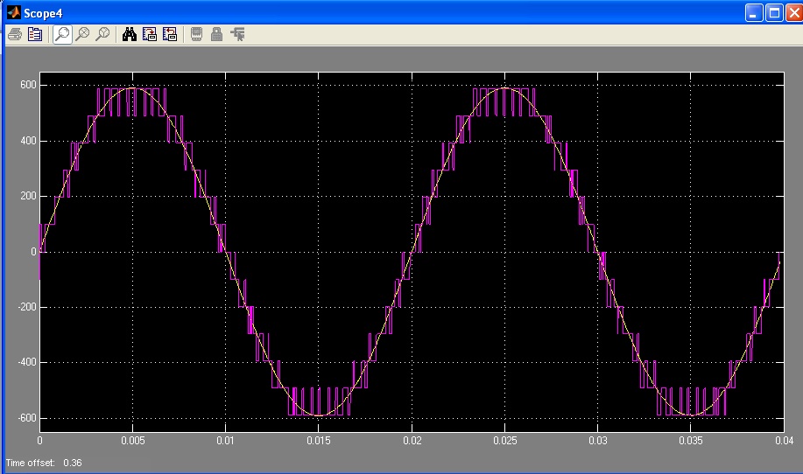
Task: Autoscale the plot with the binoculars icon
Action: (130, 34)
